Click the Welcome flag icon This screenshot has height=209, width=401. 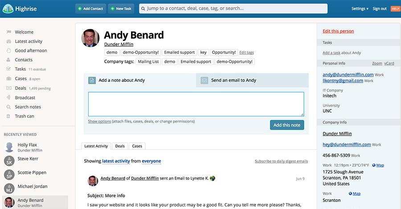[9, 32]
